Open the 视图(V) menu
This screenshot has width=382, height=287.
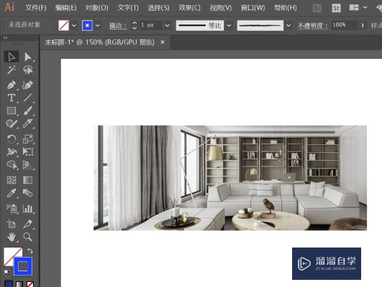pos(221,8)
